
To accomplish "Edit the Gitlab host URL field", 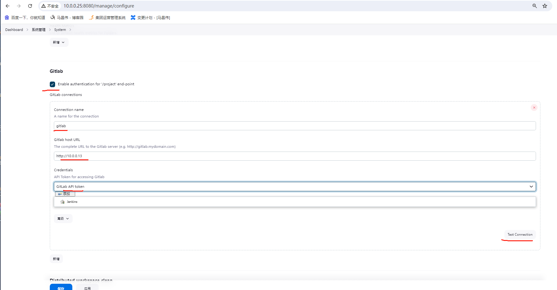I will 295,156.
